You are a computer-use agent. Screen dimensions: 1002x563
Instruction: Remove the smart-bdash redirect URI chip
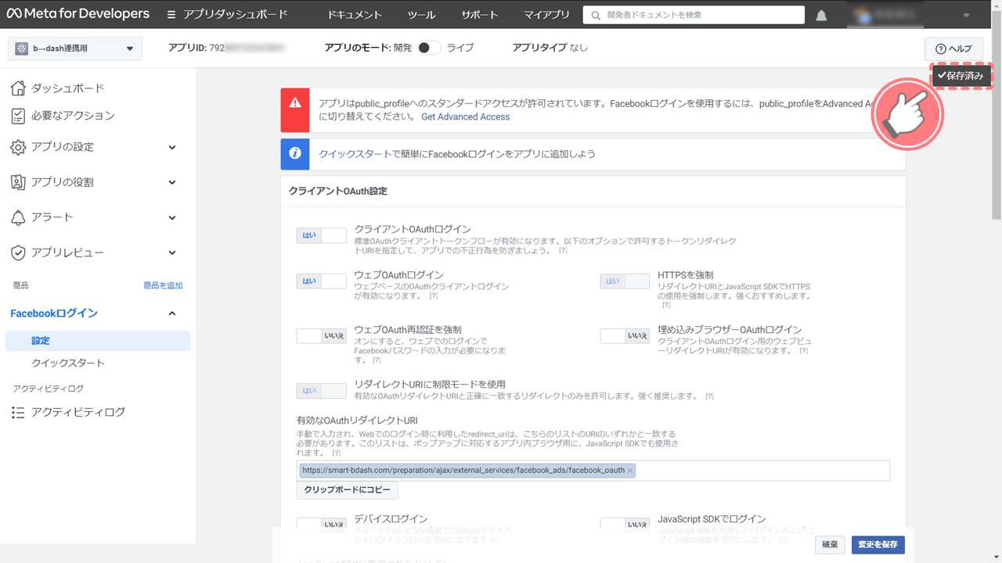(629, 471)
